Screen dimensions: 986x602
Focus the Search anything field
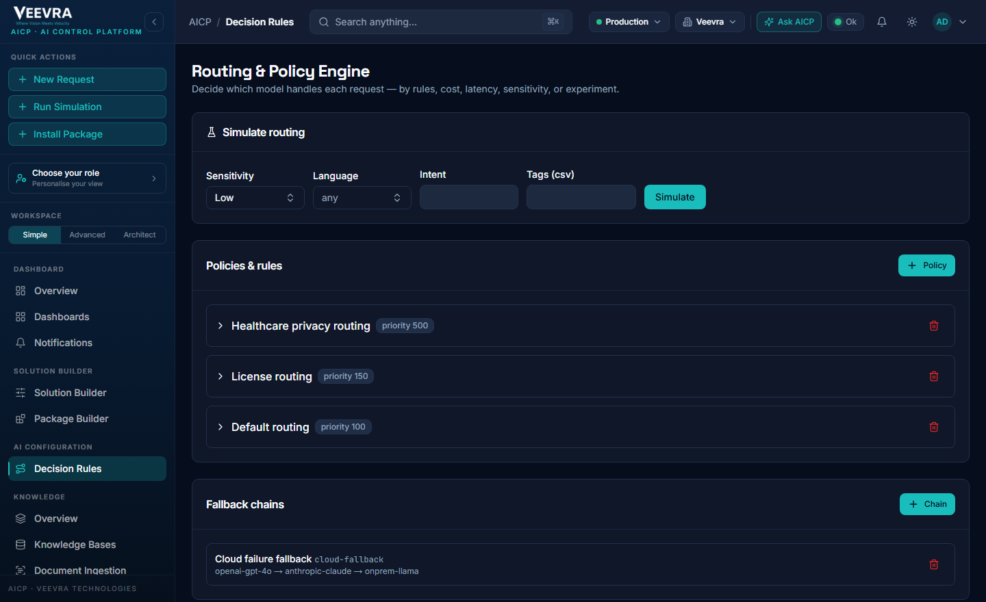[441, 22]
